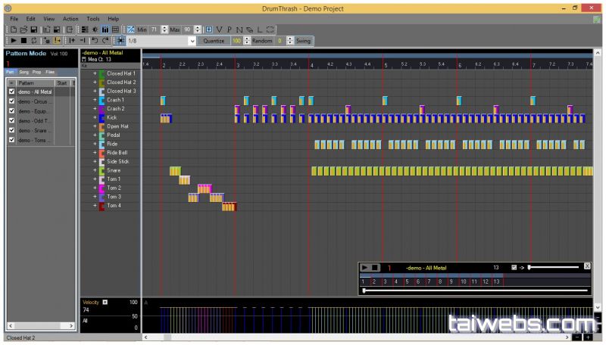606x345 pixels.
Task: Click the Undo arrow icon
Action: click(x=95, y=40)
